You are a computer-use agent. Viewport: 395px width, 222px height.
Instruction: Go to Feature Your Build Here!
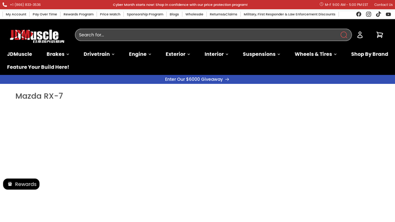coord(38,67)
